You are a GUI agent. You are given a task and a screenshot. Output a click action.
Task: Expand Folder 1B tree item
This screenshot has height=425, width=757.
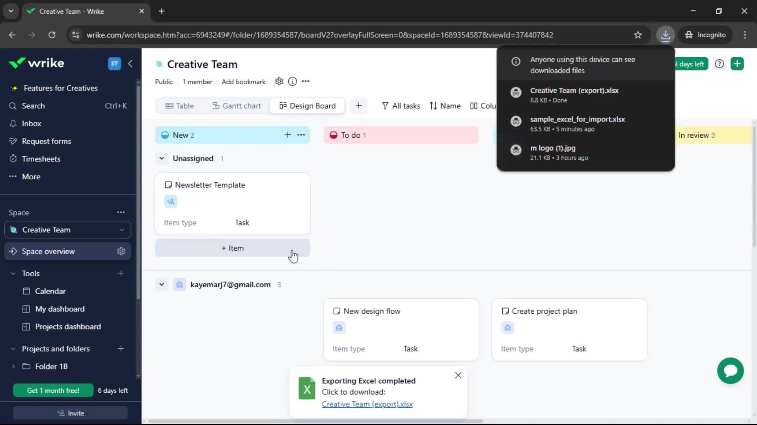coord(13,366)
